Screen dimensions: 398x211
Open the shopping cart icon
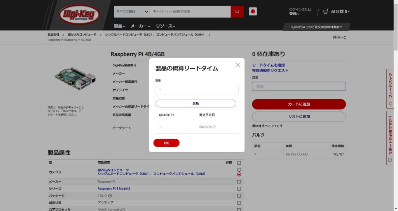[x=325, y=11]
